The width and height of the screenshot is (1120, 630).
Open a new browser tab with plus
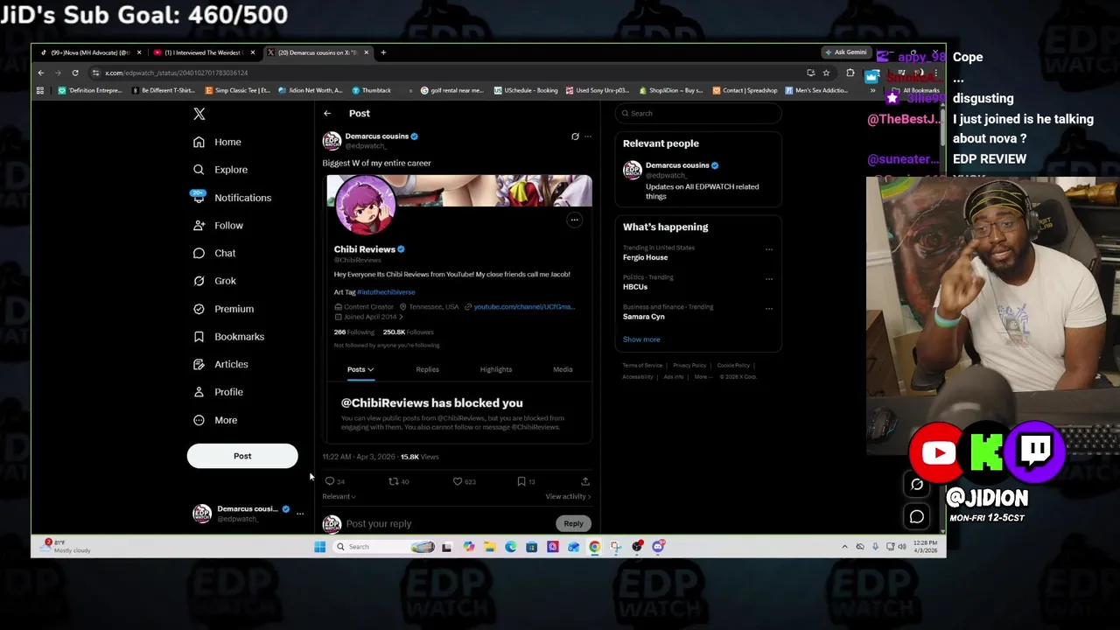pos(383,52)
